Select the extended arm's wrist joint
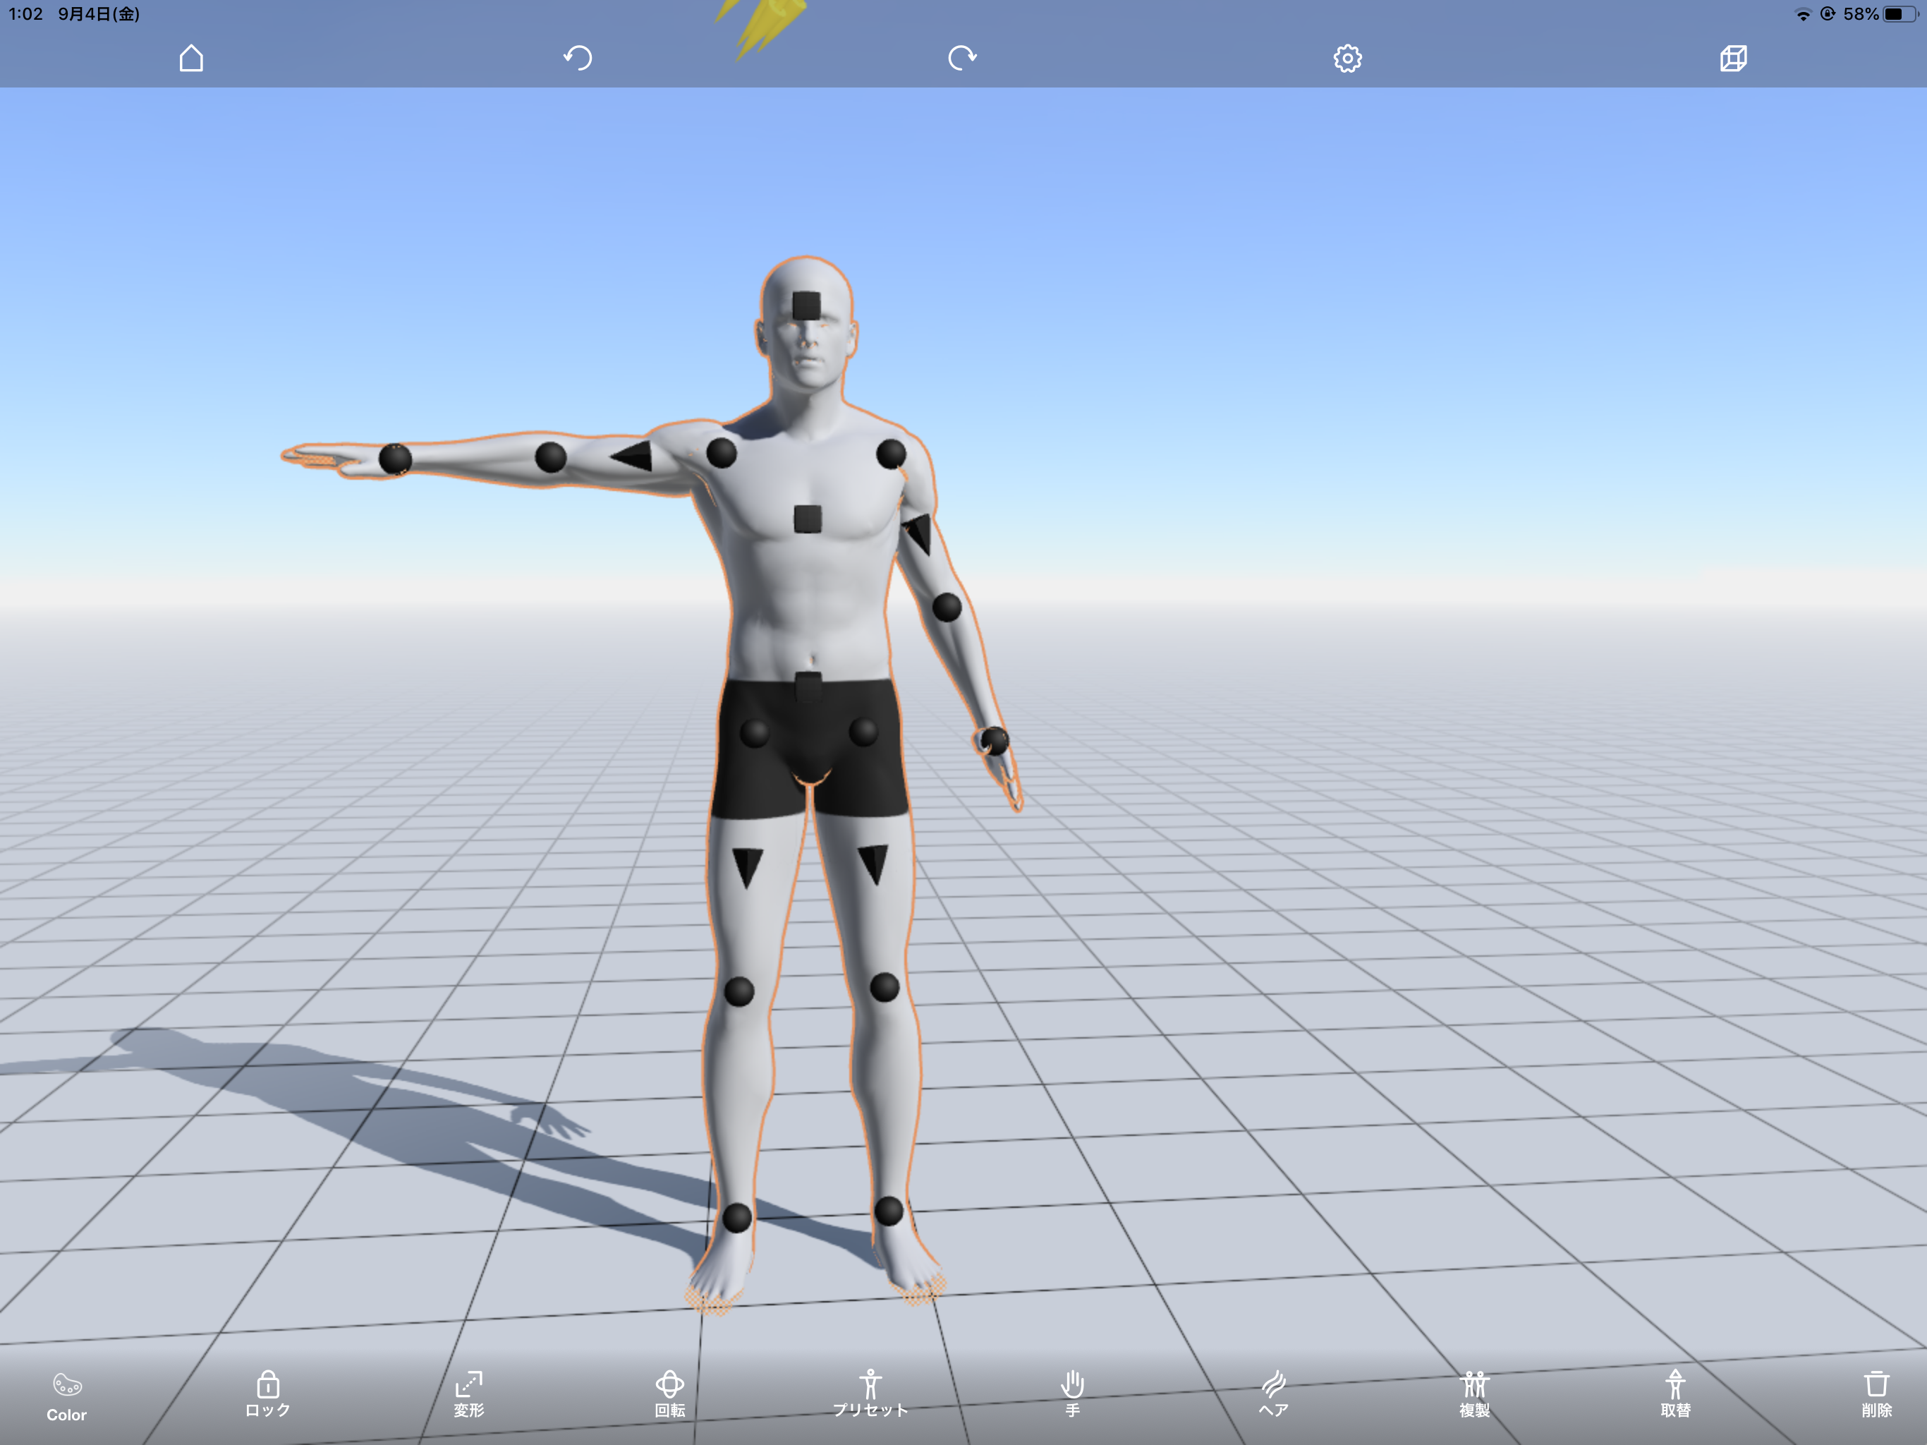 396,459
